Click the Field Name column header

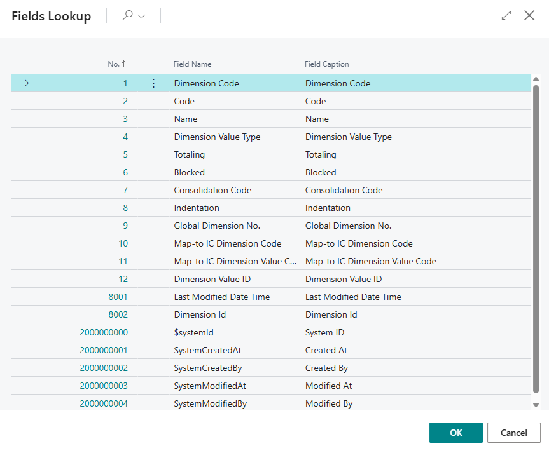192,64
